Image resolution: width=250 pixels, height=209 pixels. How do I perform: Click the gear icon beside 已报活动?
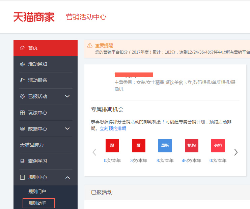[22, 96]
